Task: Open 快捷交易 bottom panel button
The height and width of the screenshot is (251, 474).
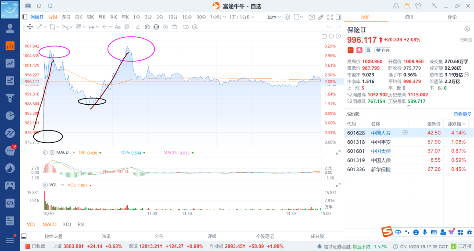Action: click(x=53, y=237)
